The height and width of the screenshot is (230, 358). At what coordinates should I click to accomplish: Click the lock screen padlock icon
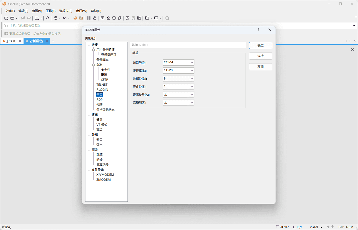(95, 18)
